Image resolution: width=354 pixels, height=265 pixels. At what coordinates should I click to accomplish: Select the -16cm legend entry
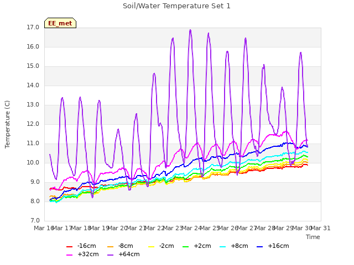81,246
